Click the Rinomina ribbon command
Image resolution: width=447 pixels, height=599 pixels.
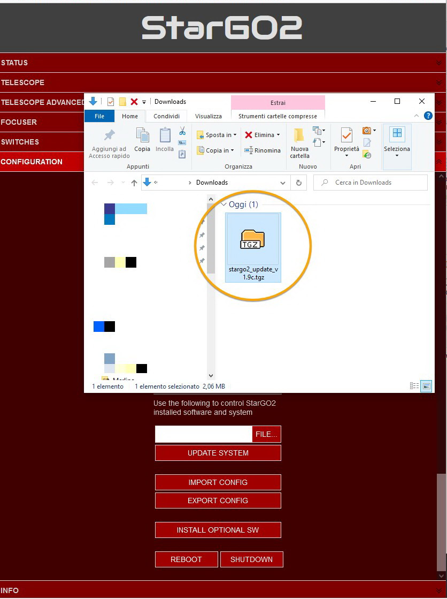click(x=263, y=150)
